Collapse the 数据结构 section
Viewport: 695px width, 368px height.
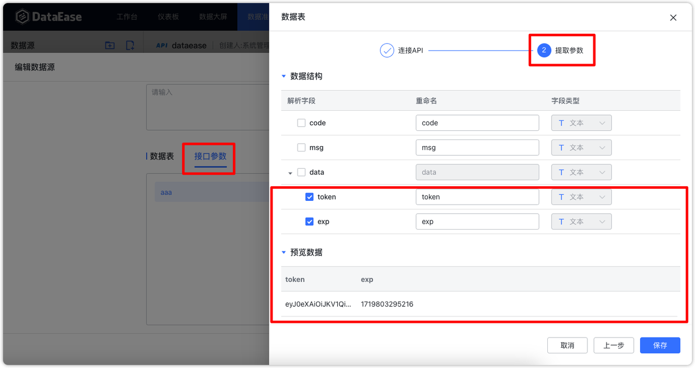coord(283,76)
